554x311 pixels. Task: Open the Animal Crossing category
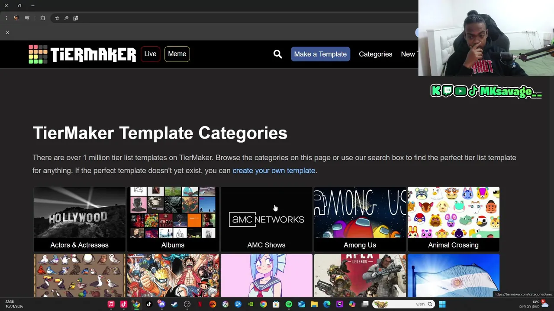click(453, 219)
